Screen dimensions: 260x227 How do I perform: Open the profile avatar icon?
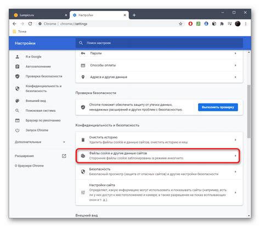click(238, 24)
